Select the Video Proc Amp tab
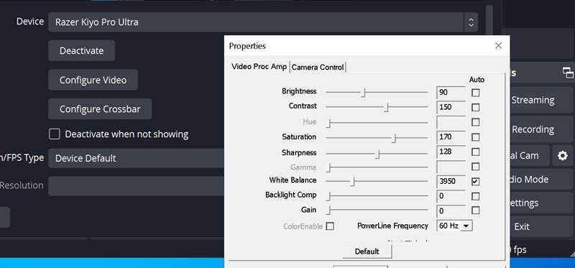Image resolution: width=575 pixels, height=268 pixels. [x=259, y=67]
